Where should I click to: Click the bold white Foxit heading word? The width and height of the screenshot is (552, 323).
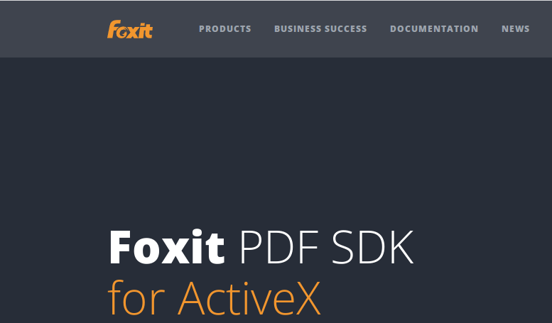click(x=167, y=246)
